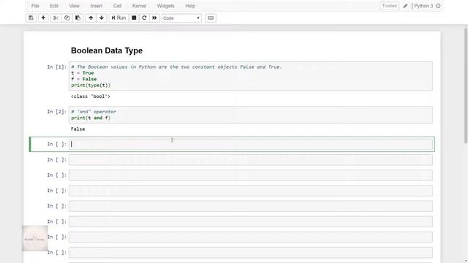The height and width of the screenshot is (263, 468).
Task: Paste cells below icon
Action: point(78,18)
